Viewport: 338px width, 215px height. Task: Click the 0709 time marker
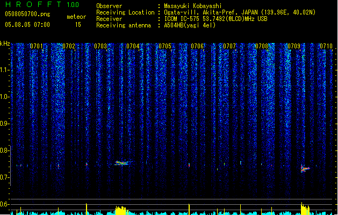294,46
